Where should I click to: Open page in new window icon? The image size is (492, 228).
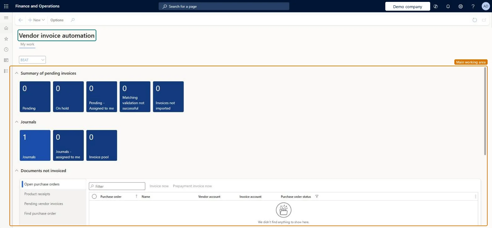tap(484, 20)
